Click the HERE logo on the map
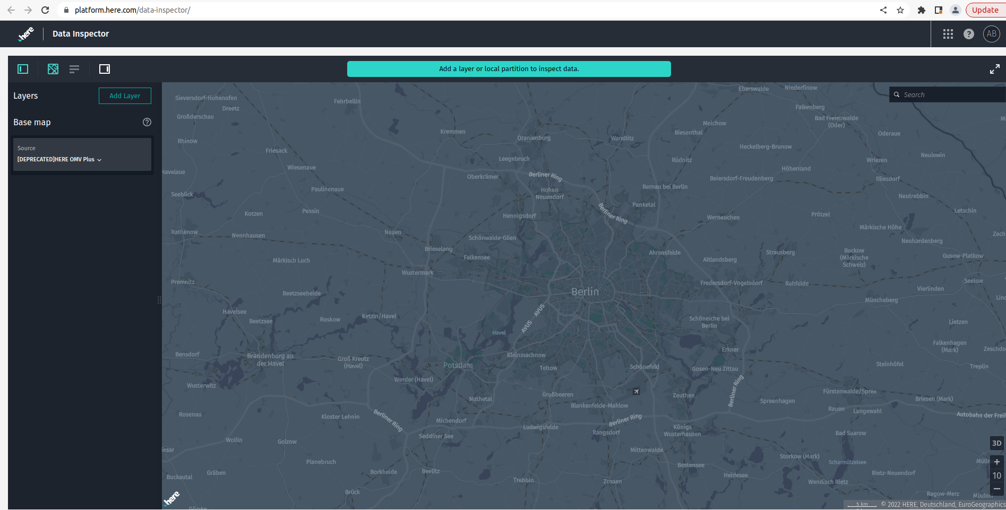The image size is (1006, 510). point(171,497)
